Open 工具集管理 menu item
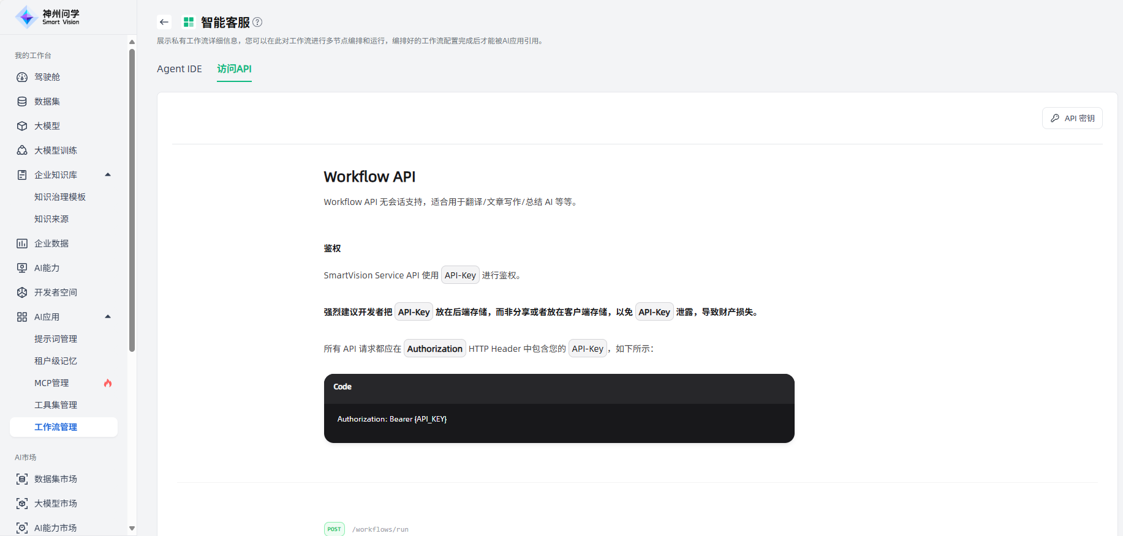Image resolution: width=1123 pixels, height=536 pixels. pyautogui.click(x=56, y=405)
